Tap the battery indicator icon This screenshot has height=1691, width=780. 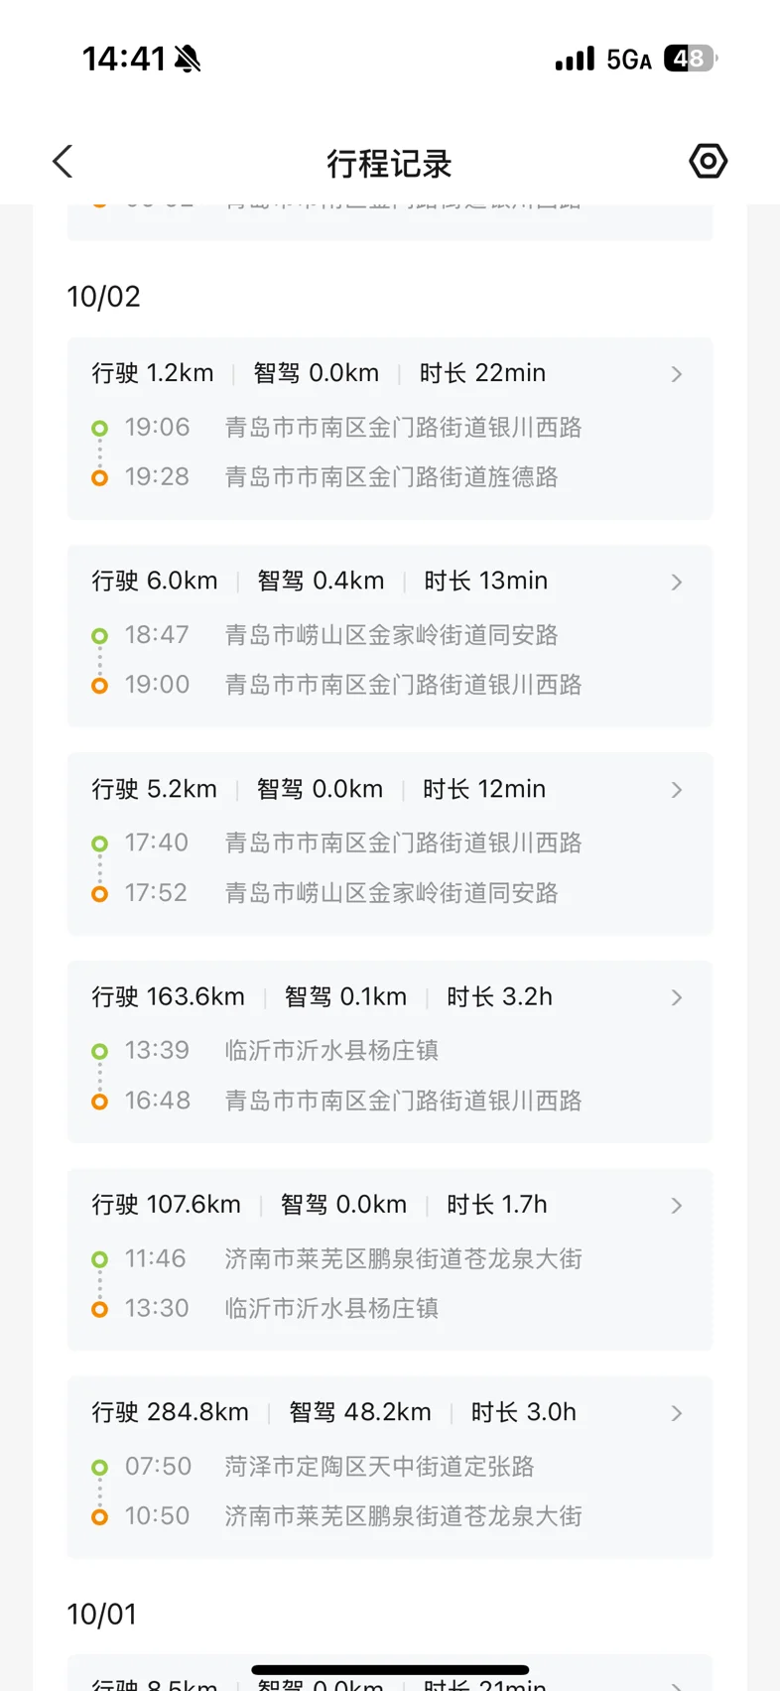pyautogui.click(x=691, y=60)
